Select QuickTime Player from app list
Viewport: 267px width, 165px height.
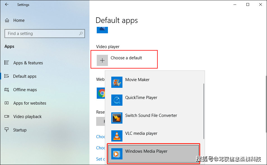(141, 98)
